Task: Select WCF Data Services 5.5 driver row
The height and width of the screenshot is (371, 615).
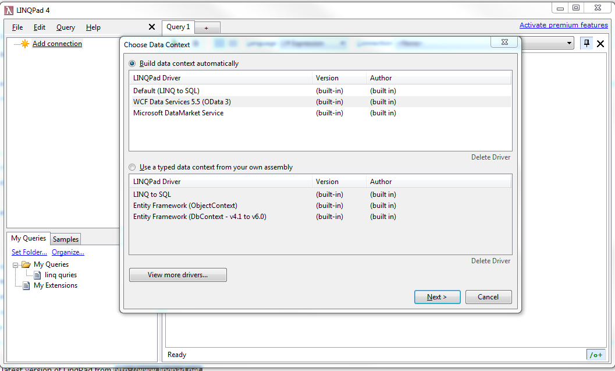Action: [182, 102]
